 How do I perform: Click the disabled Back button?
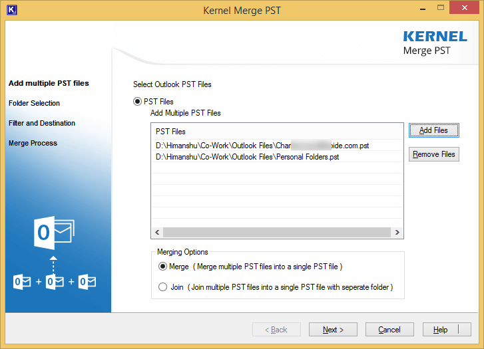pos(276,330)
